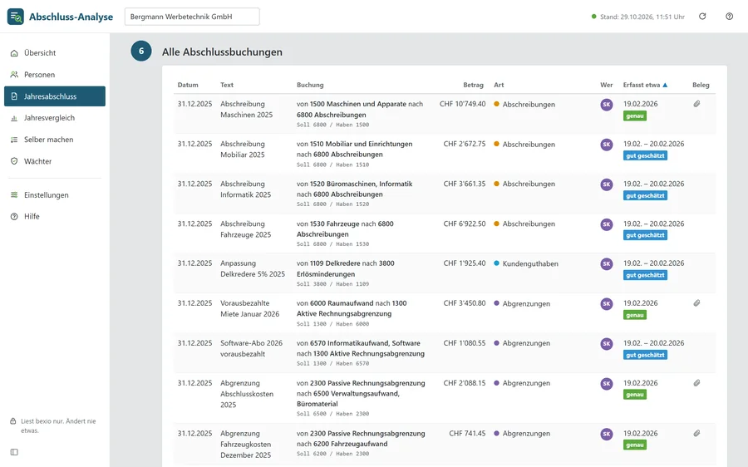Click SK avatar in Abschreibung Informatik row
This screenshot has width=748, height=467.
[607, 184]
